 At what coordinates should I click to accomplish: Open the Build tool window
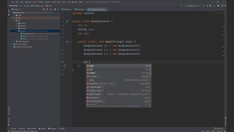pyautogui.click(x=62, y=129)
